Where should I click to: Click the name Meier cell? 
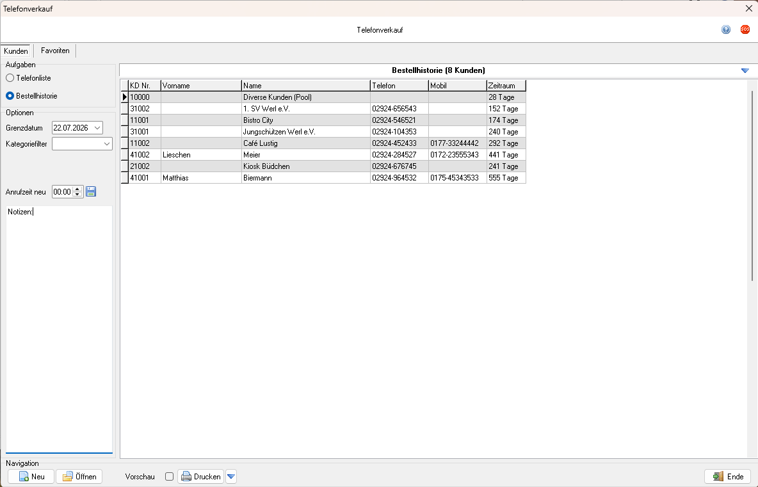306,155
